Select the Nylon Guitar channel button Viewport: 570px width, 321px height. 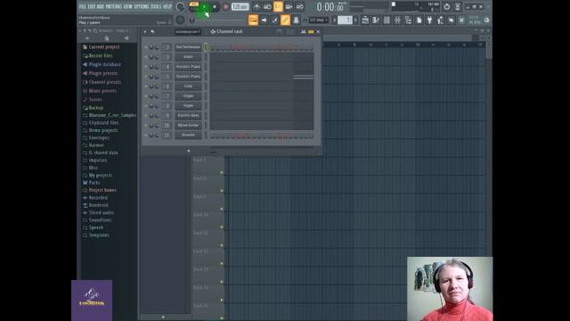188,125
